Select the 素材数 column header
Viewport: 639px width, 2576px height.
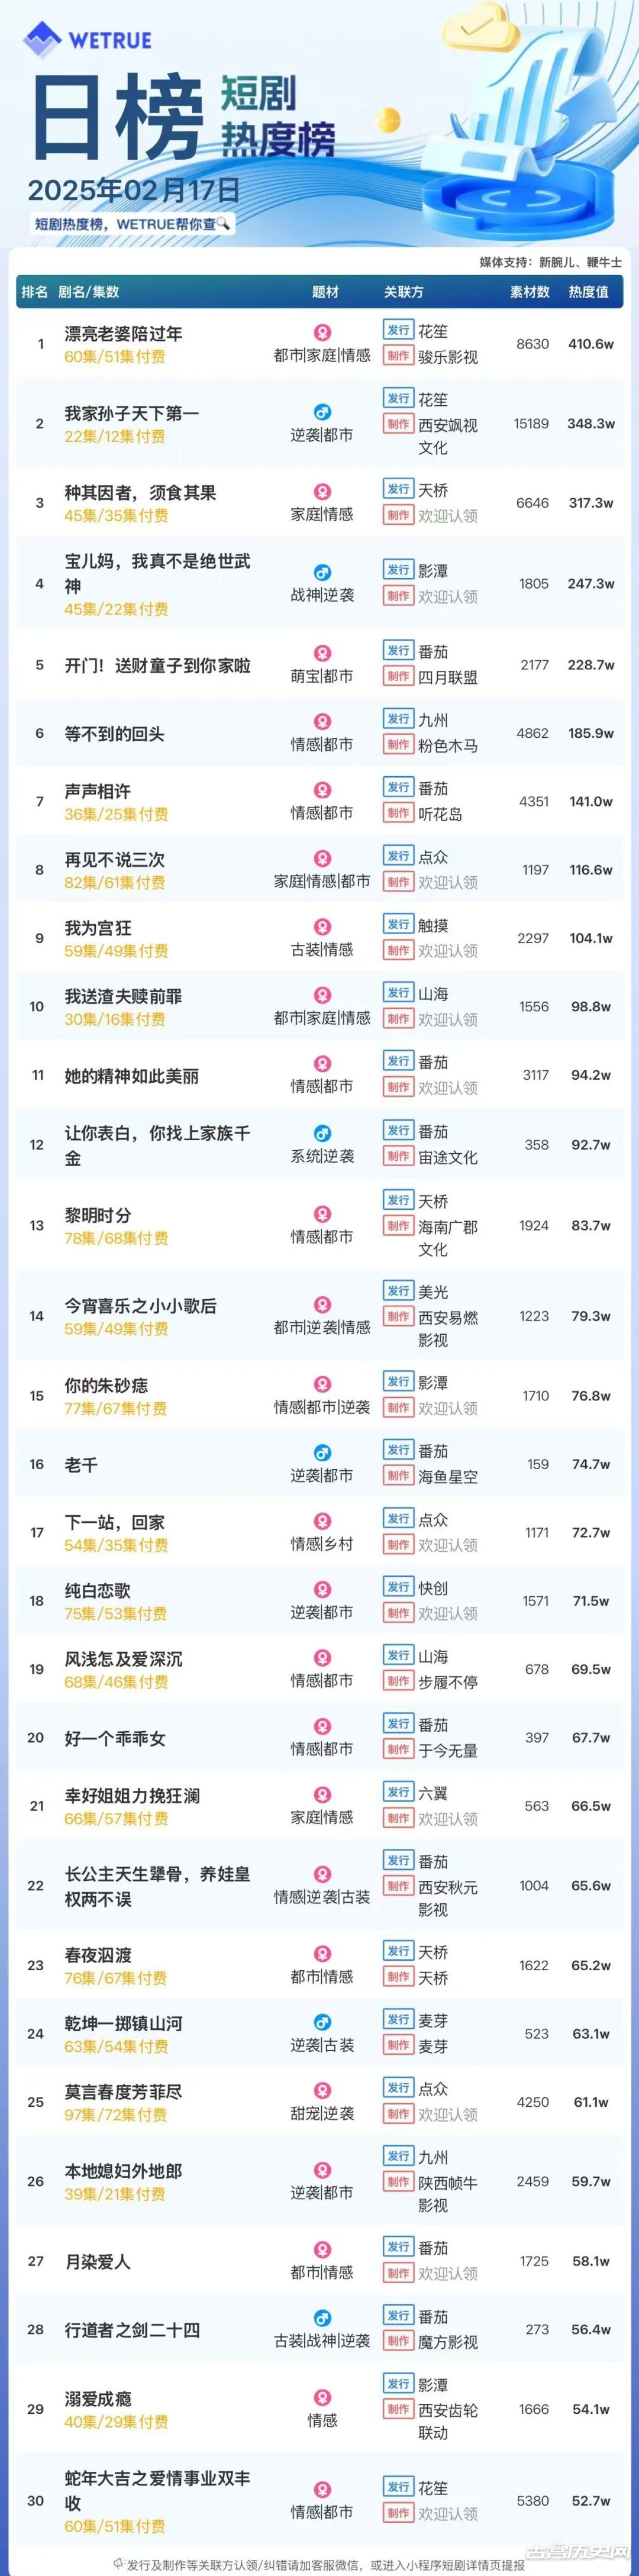pos(530,292)
